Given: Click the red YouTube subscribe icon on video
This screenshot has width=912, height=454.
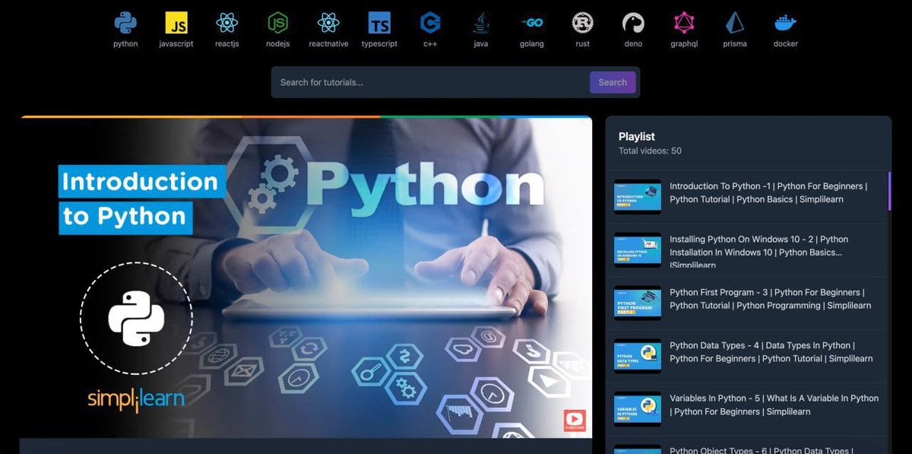Looking at the screenshot, I should (x=575, y=421).
